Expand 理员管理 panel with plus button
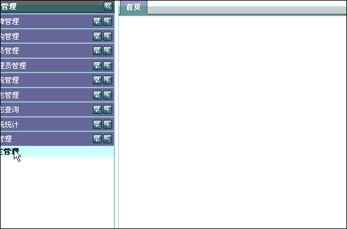 coord(107,66)
